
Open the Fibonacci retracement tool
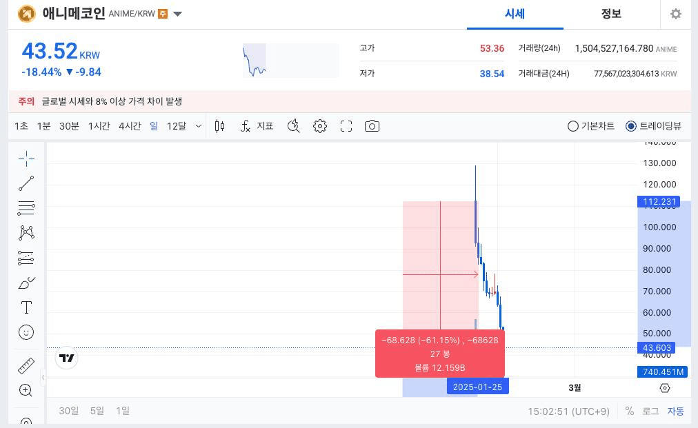pos(26,207)
